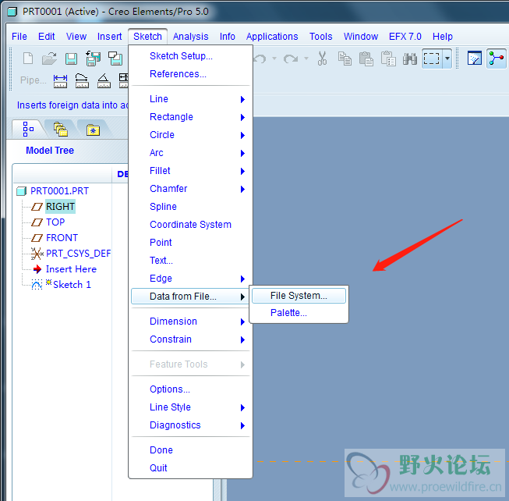Expand the Fillet submenu

coord(190,171)
